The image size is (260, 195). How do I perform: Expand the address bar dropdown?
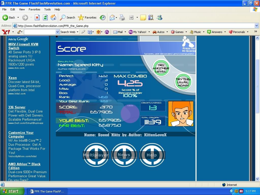256,26
